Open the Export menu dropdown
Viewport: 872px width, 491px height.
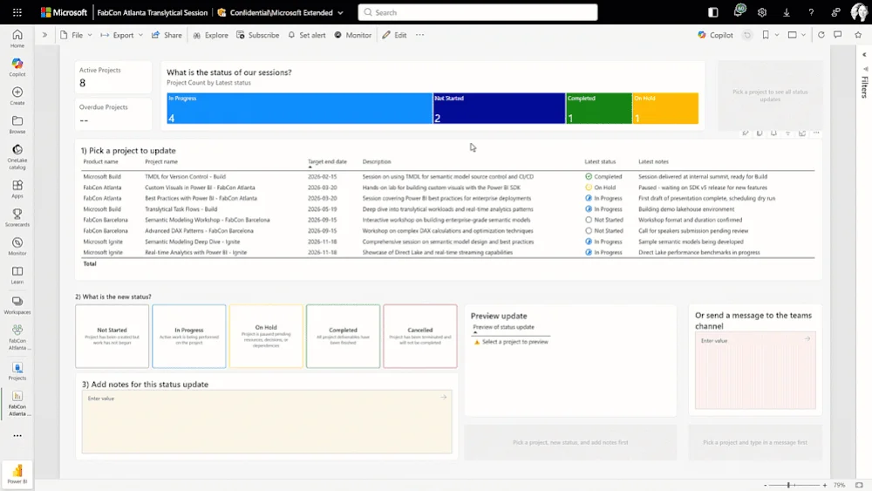click(x=122, y=35)
